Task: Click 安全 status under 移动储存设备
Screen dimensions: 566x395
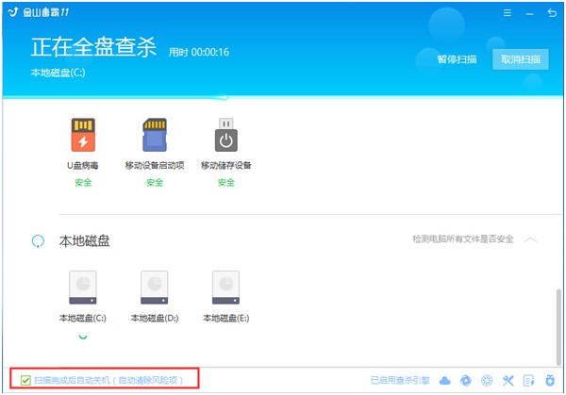Action: (226, 183)
